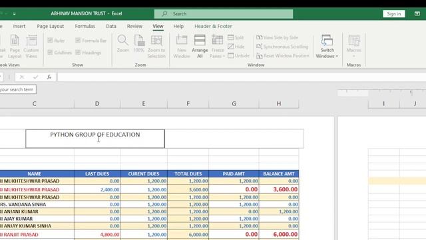Click the header box with PYTHON GROUP OF EDUCATION
This screenshot has width=426, height=240.
[x=95, y=139]
